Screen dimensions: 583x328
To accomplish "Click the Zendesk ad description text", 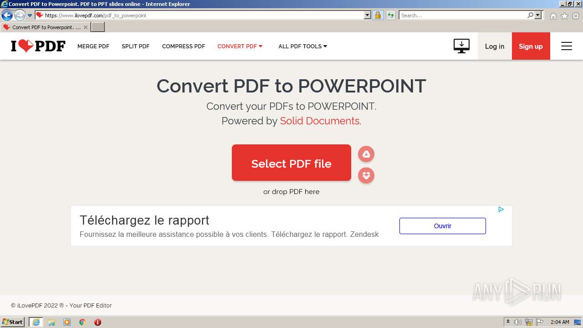I will [x=229, y=235].
